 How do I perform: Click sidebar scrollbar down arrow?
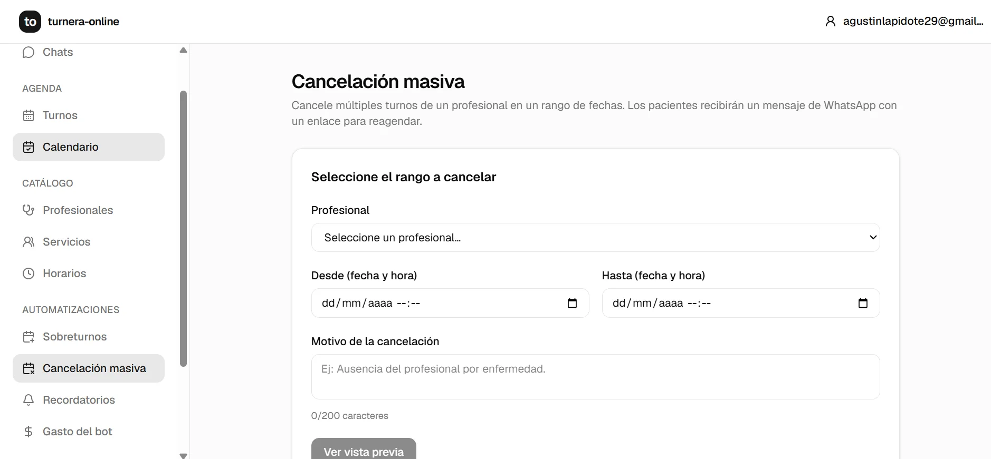pyautogui.click(x=183, y=455)
